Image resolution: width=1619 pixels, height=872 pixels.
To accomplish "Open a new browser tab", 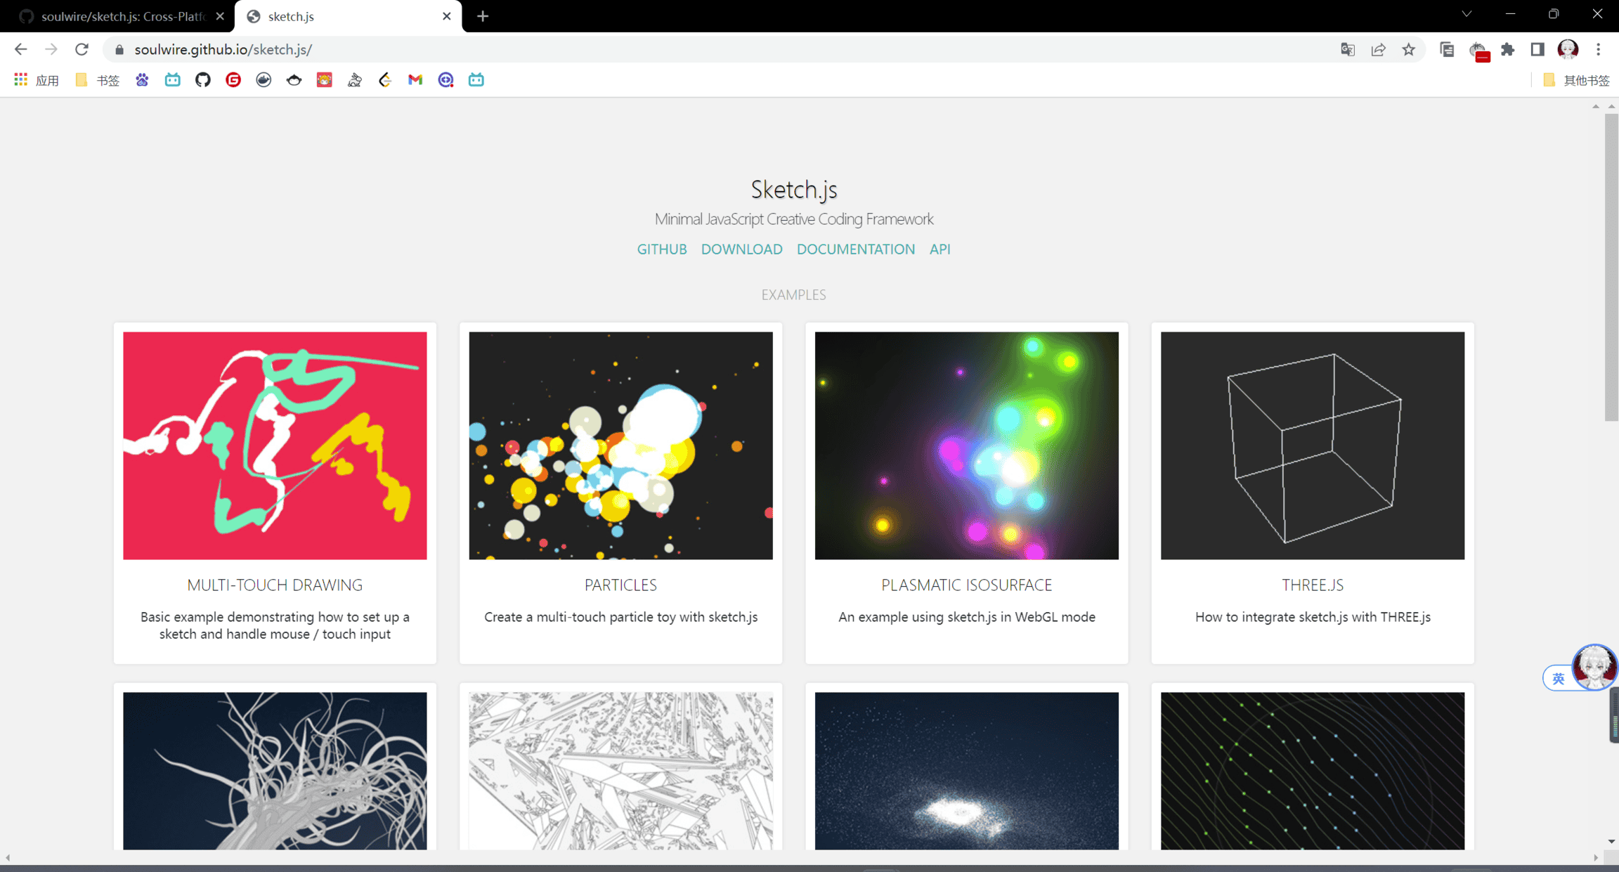I will click(483, 16).
